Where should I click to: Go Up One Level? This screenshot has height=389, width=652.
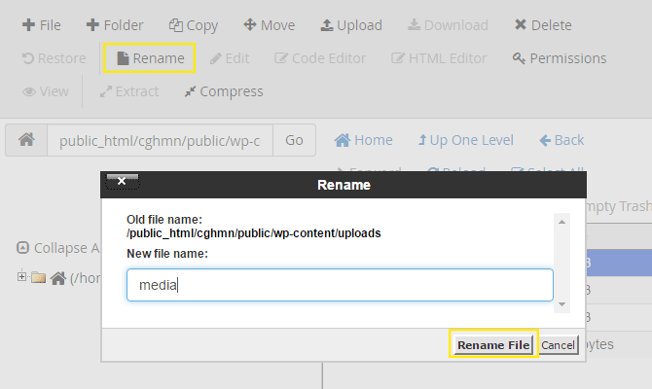(466, 140)
